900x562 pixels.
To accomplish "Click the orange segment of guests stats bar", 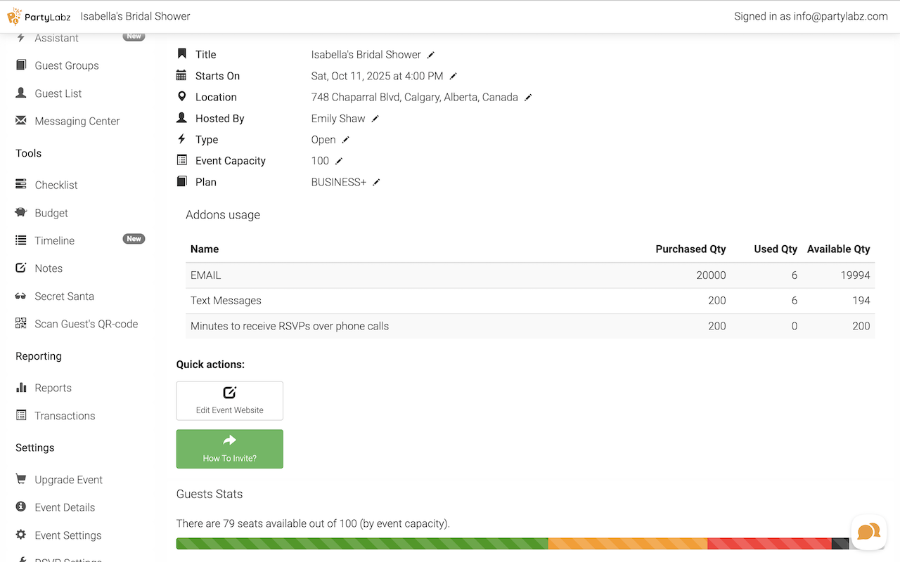I will click(x=627, y=544).
